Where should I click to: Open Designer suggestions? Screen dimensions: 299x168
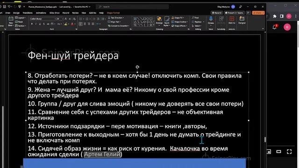242,20
